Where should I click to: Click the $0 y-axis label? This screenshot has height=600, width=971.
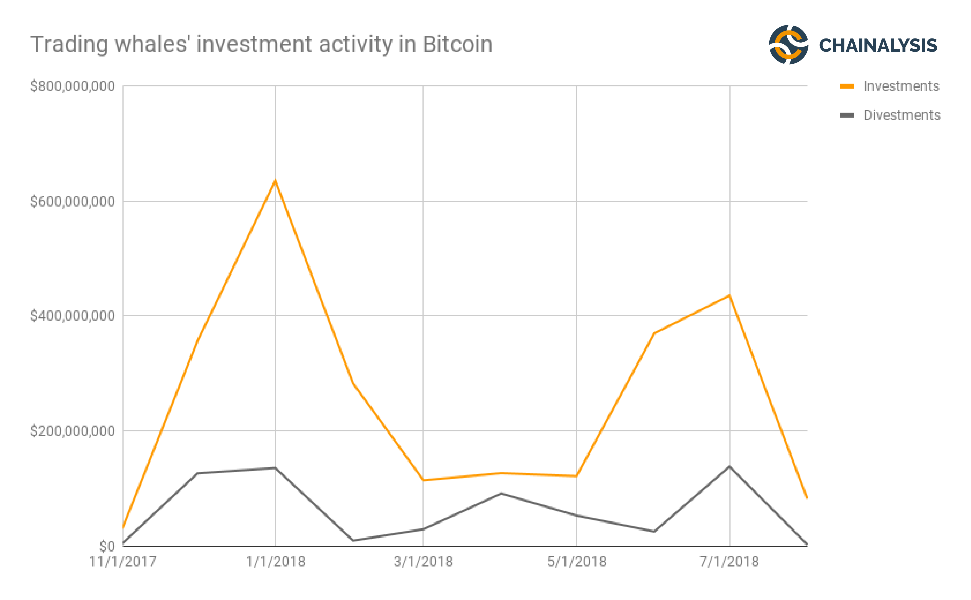point(107,547)
